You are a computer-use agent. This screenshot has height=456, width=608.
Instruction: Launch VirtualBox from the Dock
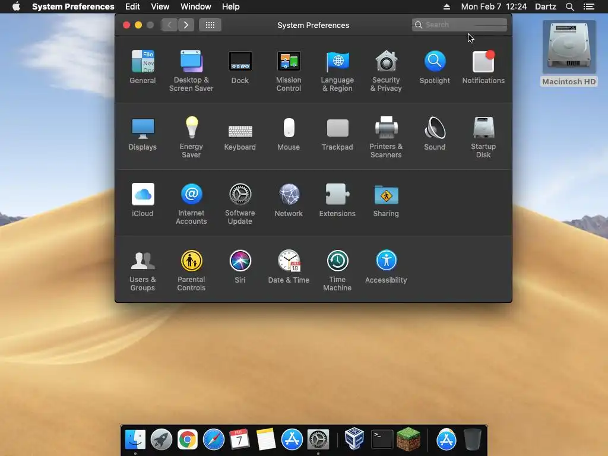coord(354,439)
